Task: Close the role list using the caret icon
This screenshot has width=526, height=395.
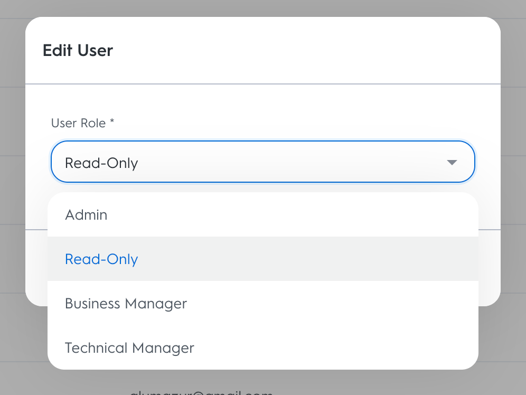Action: [x=452, y=162]
